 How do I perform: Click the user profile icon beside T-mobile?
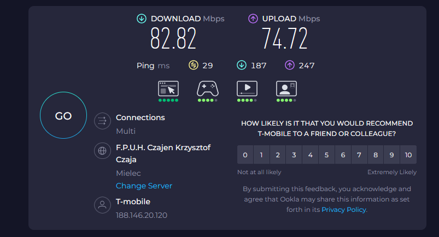click(102, 205)
